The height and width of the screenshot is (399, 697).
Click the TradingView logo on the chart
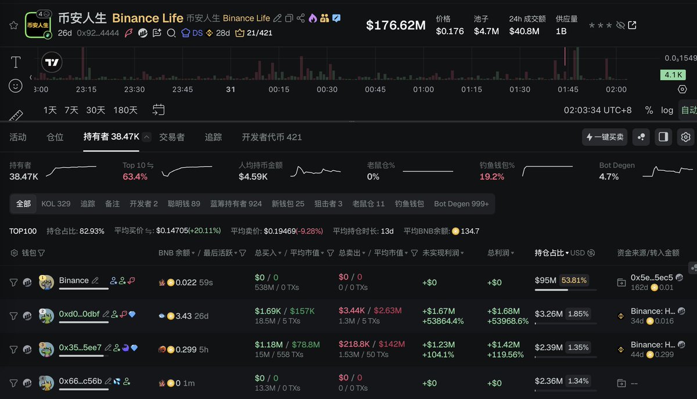tap(52, 62)
